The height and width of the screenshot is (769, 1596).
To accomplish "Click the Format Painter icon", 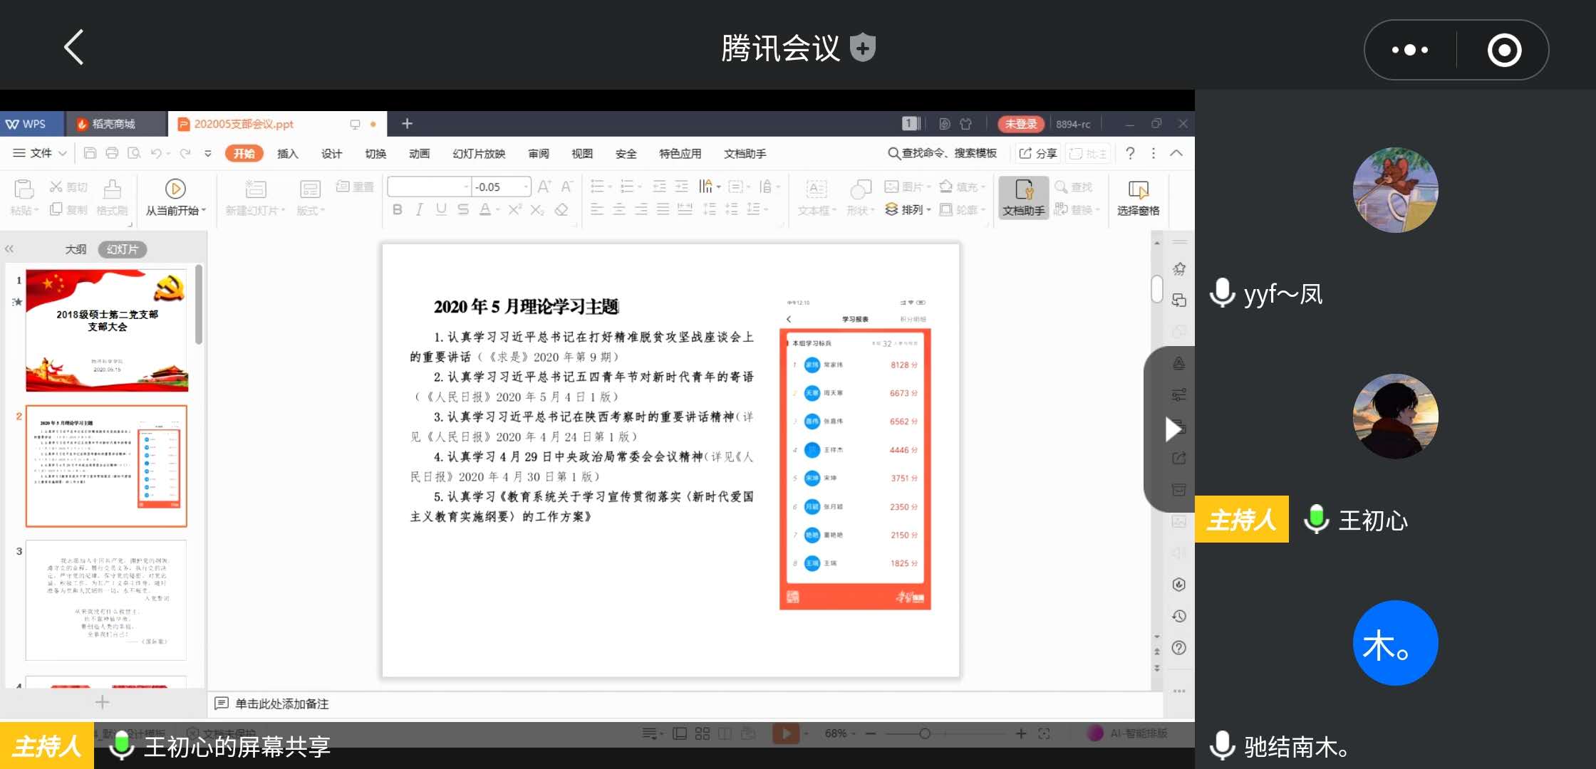I will [x=112, y=189].
